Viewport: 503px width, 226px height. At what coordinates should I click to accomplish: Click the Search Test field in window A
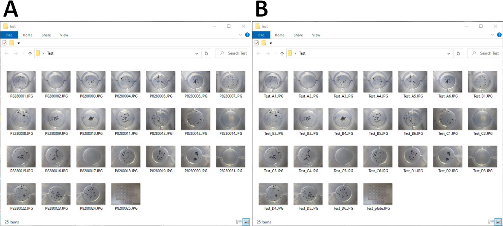(231, 54)
